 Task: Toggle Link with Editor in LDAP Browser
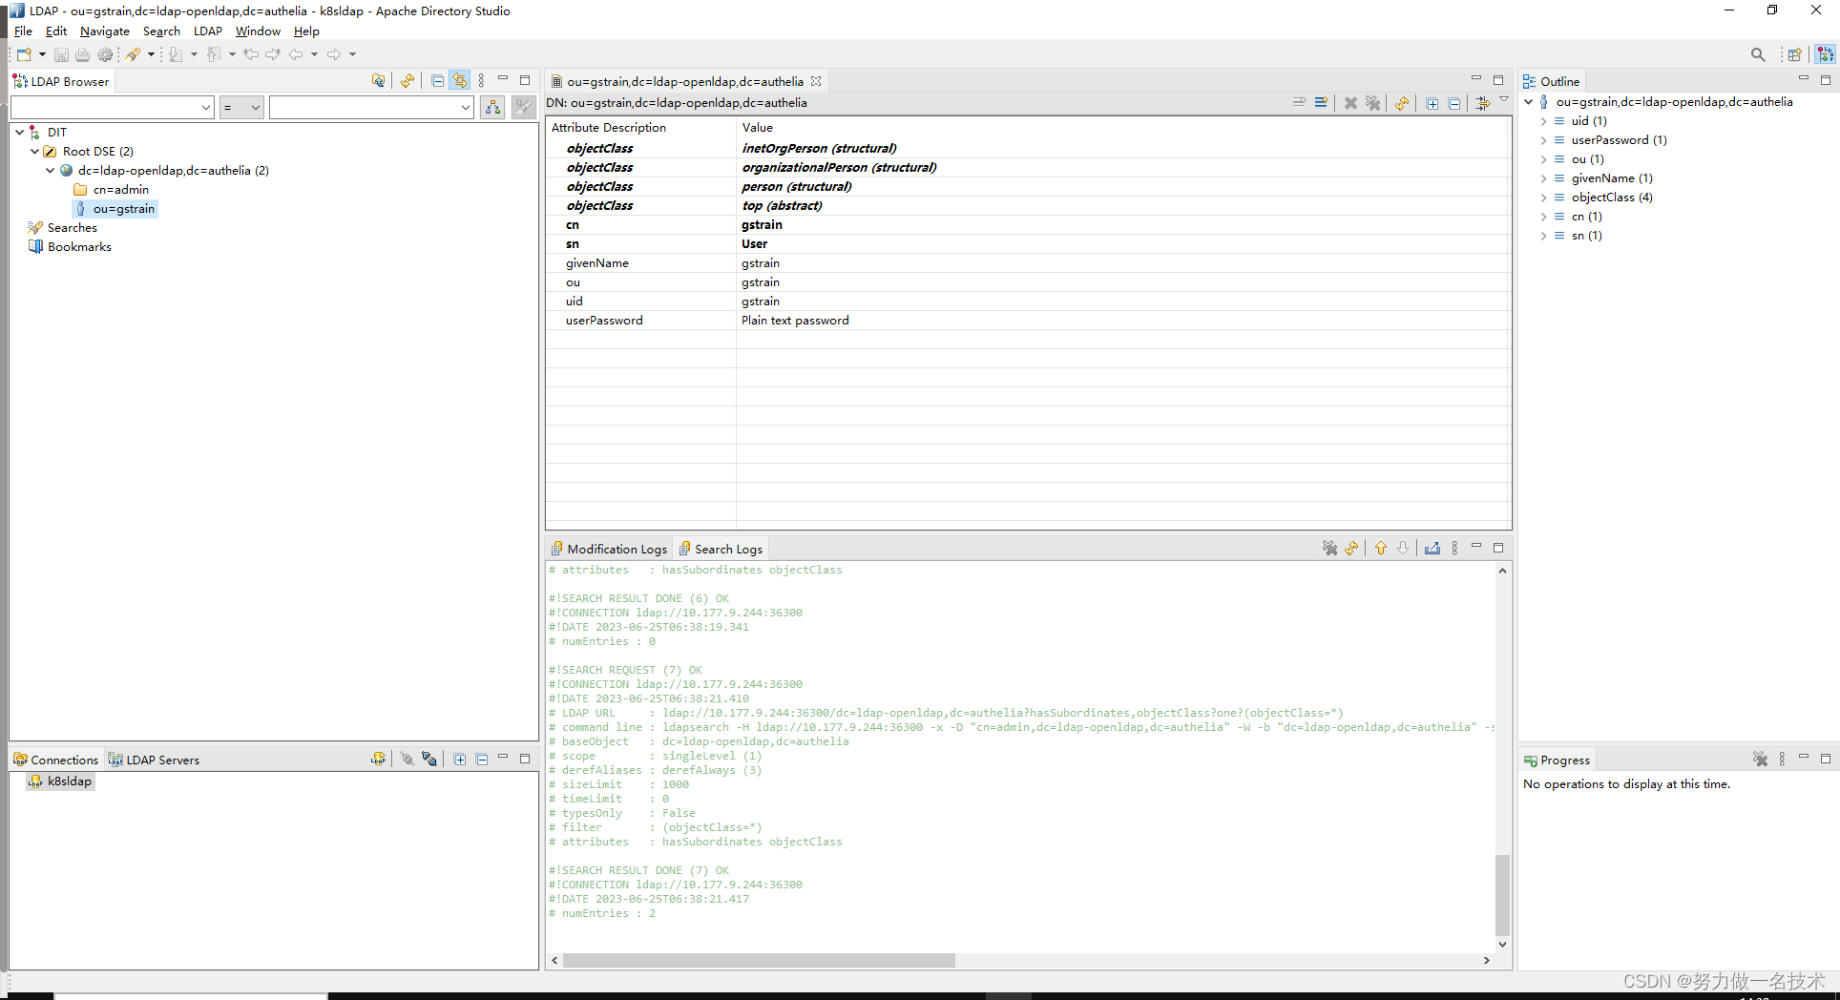(460, 80)
